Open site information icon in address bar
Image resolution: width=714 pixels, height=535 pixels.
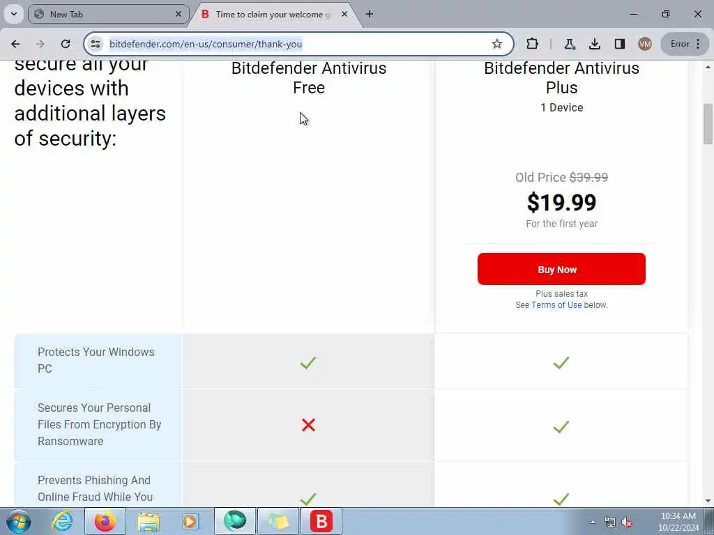[x=96, y=44]
